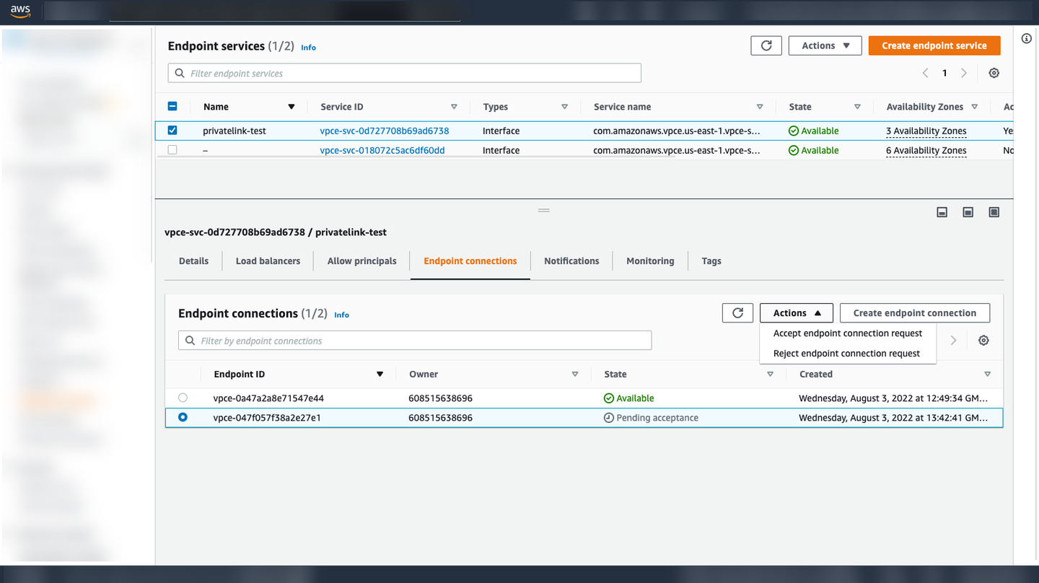Sort connections by Owner column
1039x583 pixels.
click(x=575, y=374)
